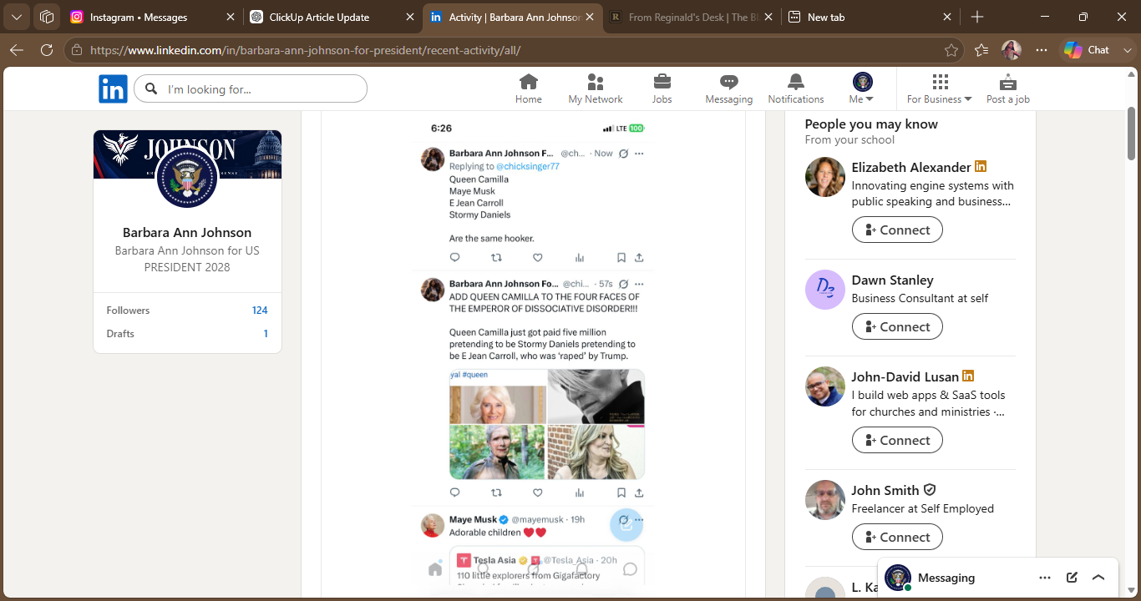Open John-David Lusan's profile name
The height and width of the screenshot is (601, 1141).
pyautogui.click(x=905, y=376)
